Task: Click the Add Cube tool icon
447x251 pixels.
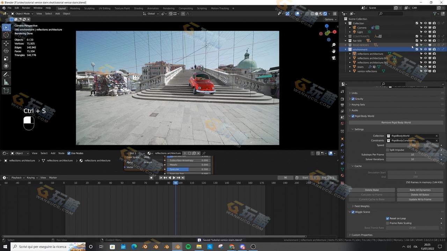Action: [6, 91]
